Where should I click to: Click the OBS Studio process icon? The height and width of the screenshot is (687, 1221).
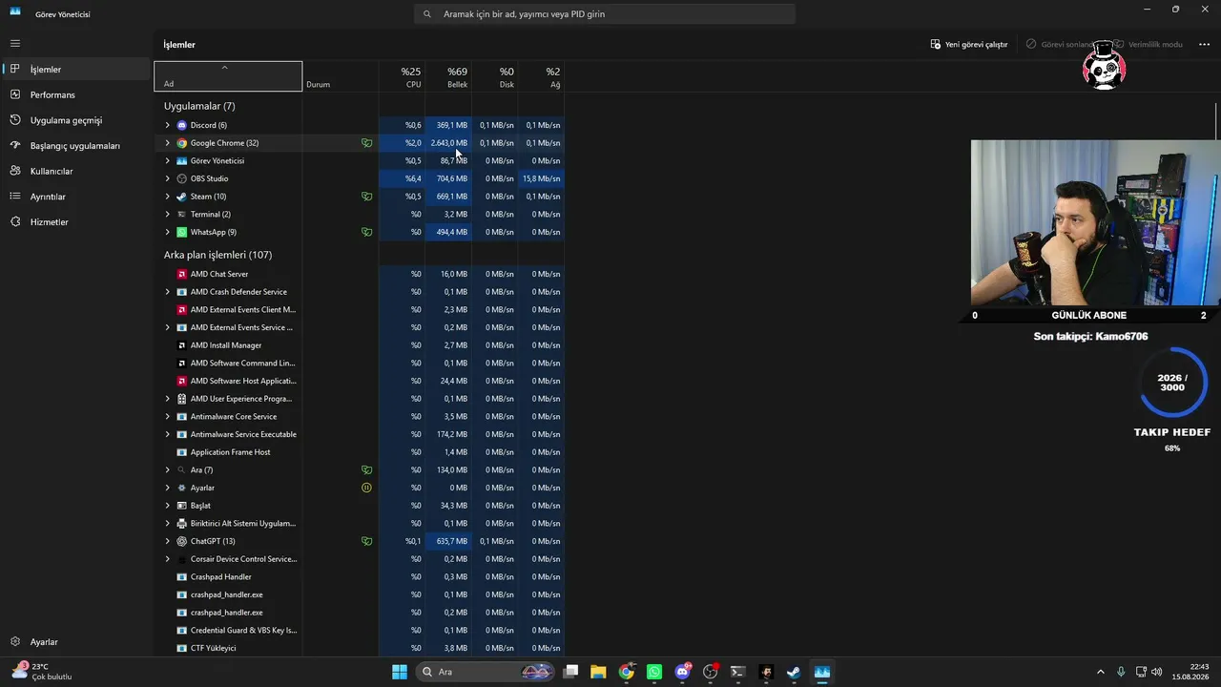coord(182,178)
